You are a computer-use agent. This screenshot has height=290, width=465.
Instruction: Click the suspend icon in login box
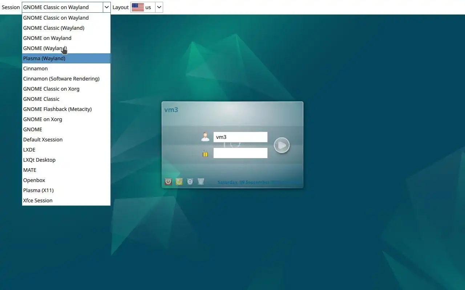pos(190,182)
